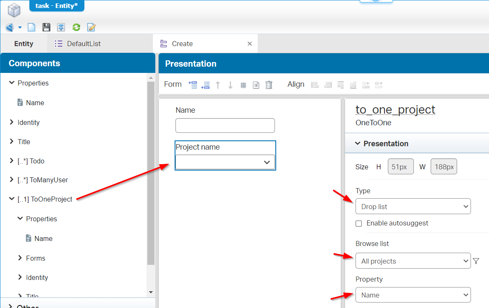The width and height of the screenshot is (489, 308).
Task: Open the Browse list dropdown set to All projects
Action: point(413,261)
